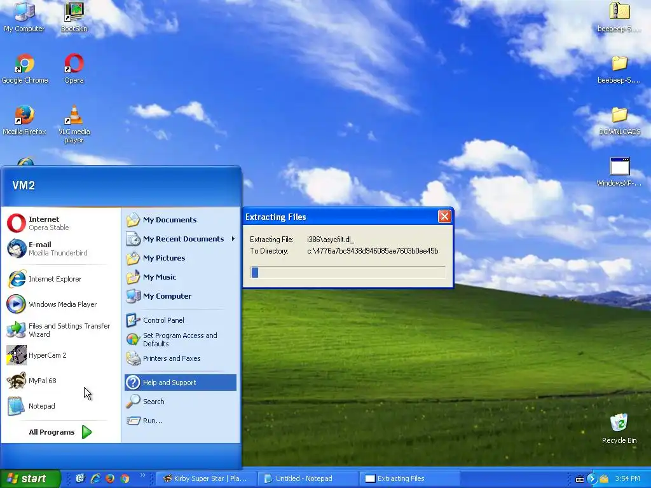
Task: Open Notepad from the Start menu
Action: tap(60, 406)
